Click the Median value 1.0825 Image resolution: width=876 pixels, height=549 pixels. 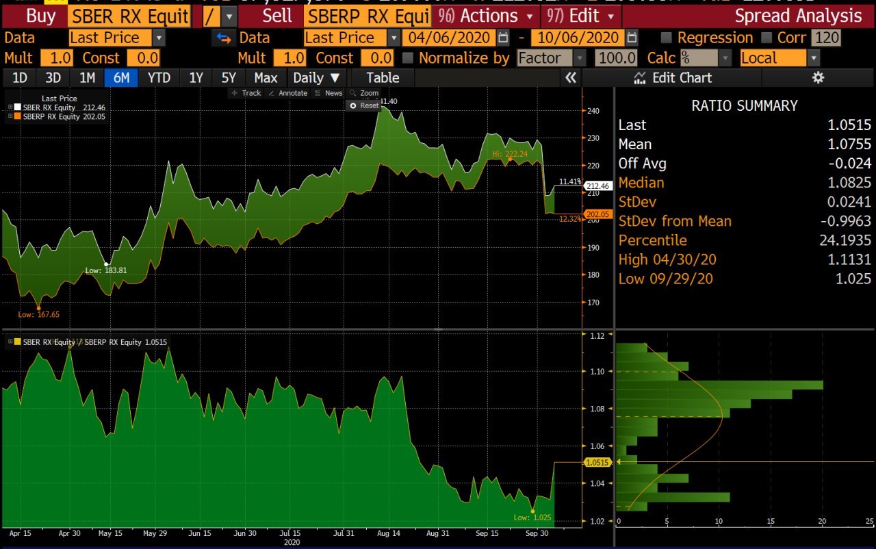tap(849, 183)
